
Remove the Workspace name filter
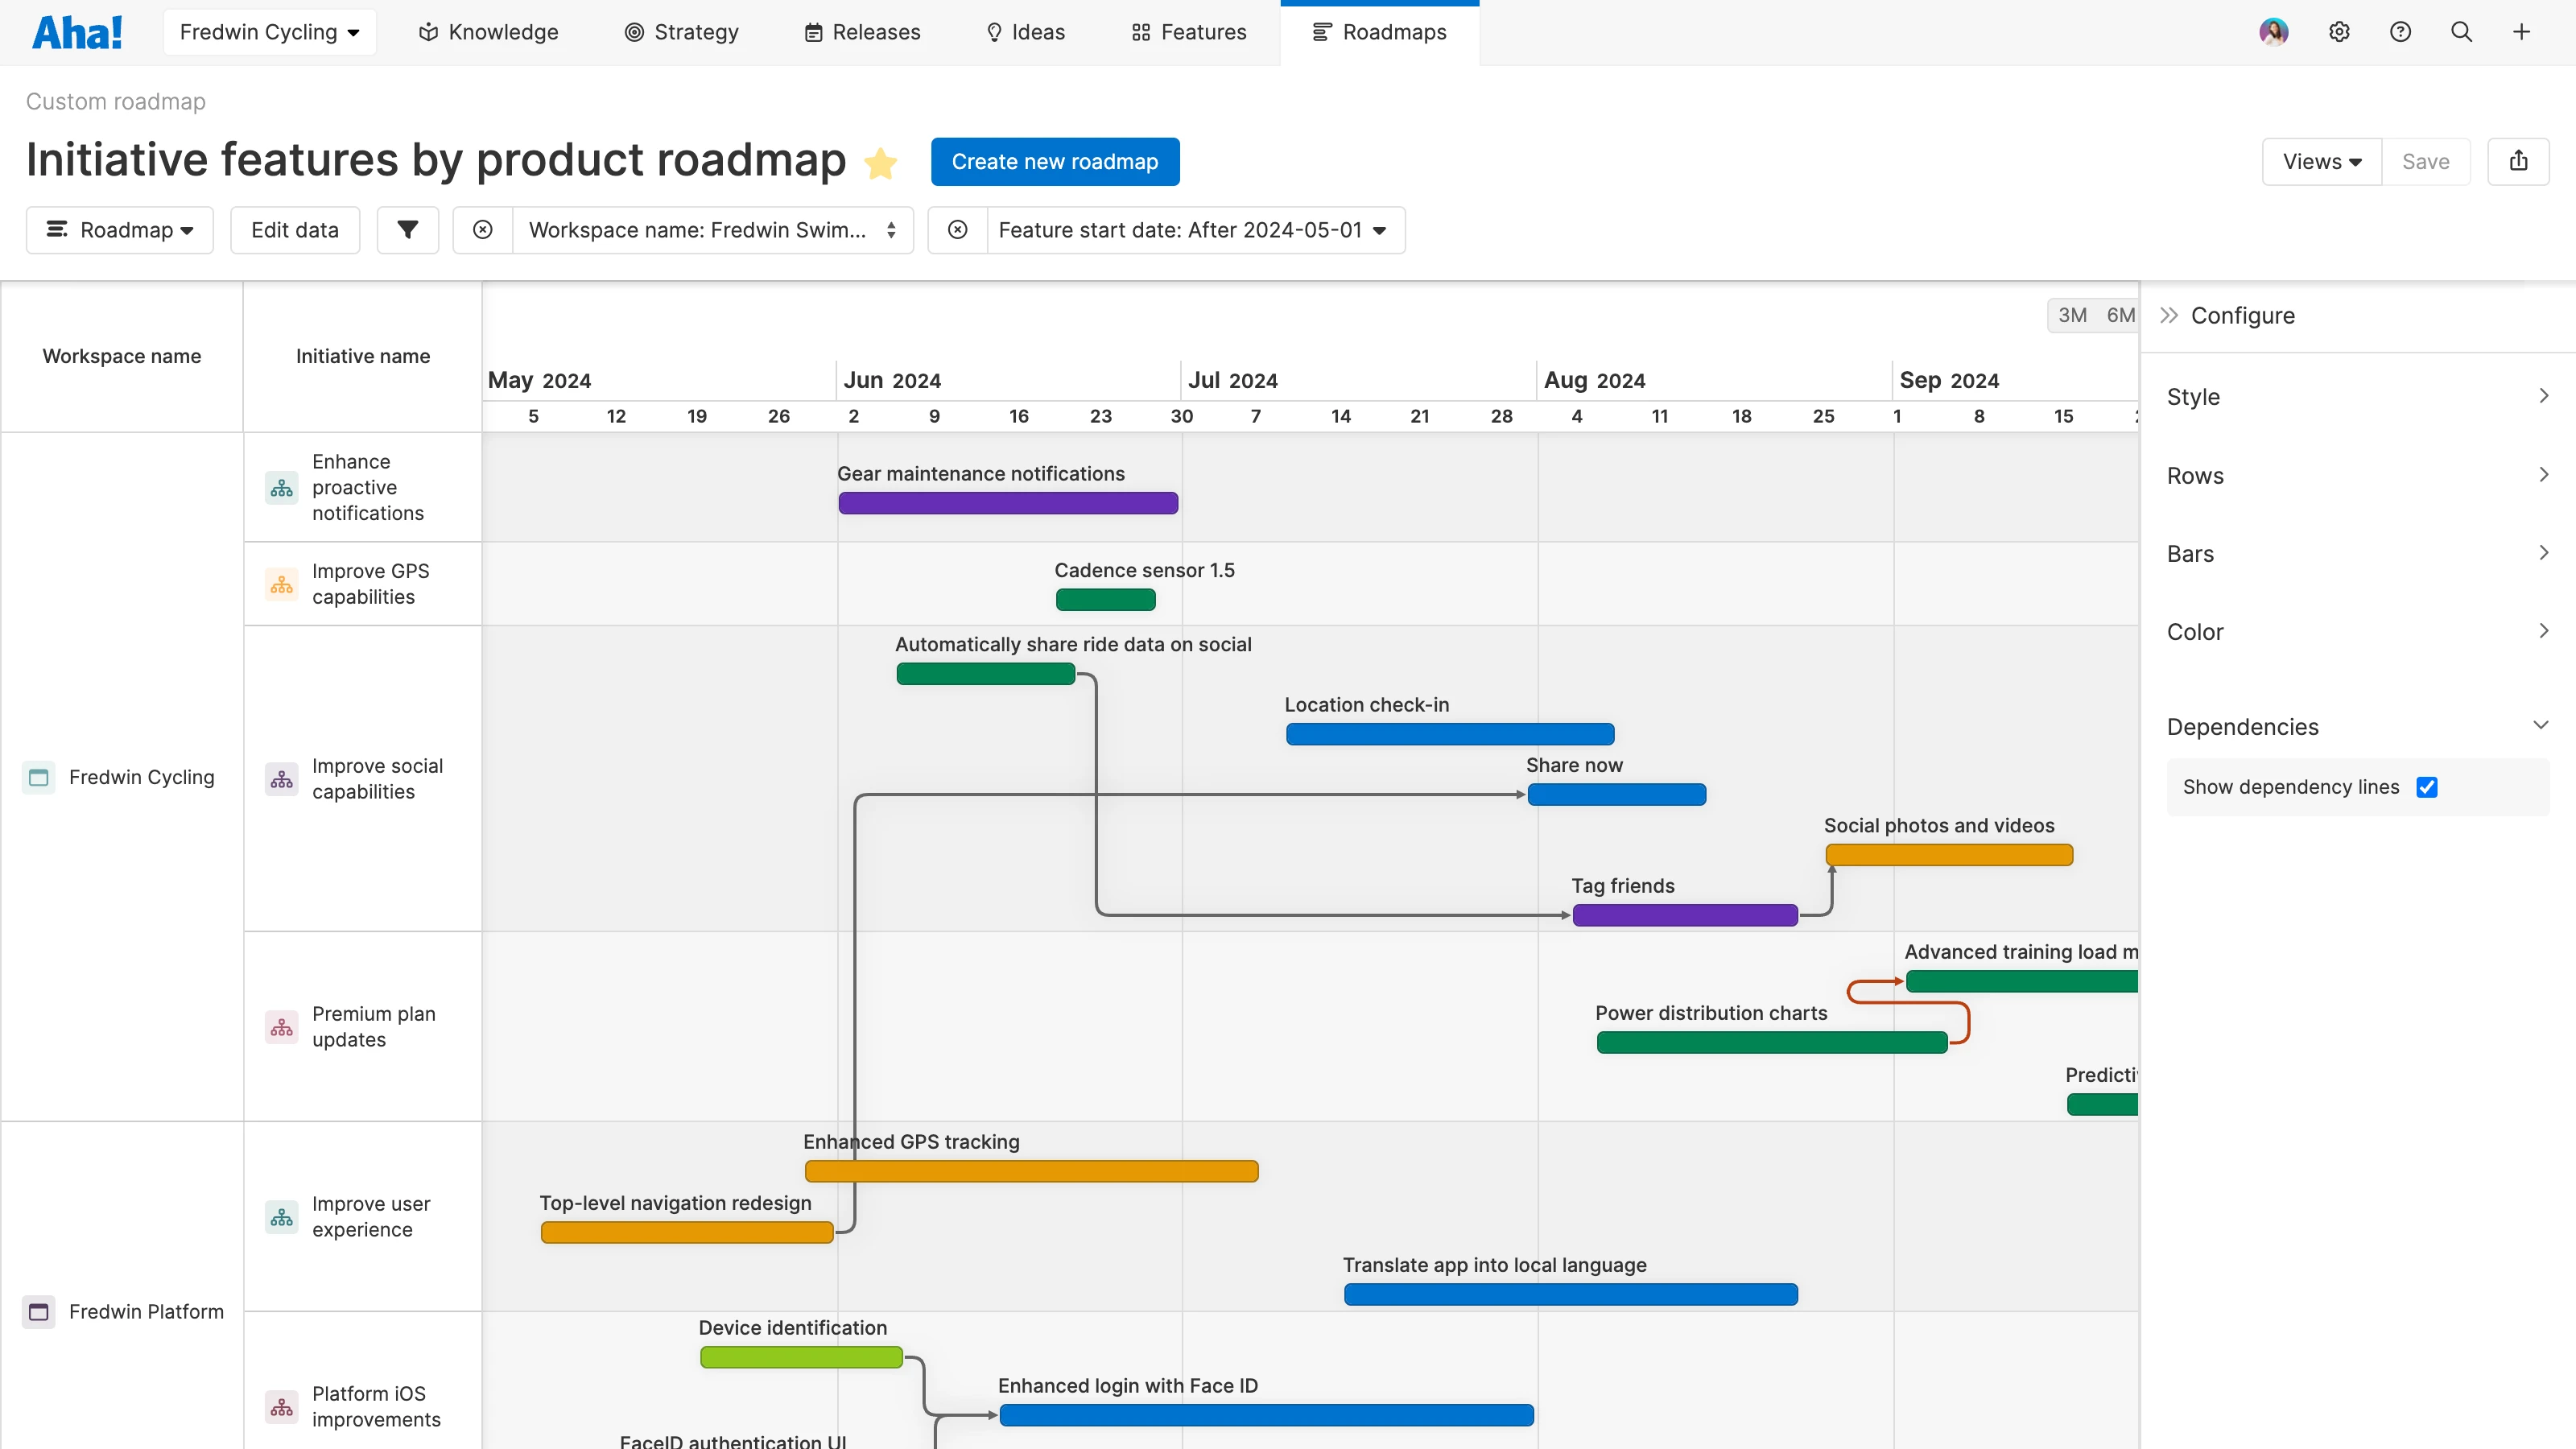[483, 230]
